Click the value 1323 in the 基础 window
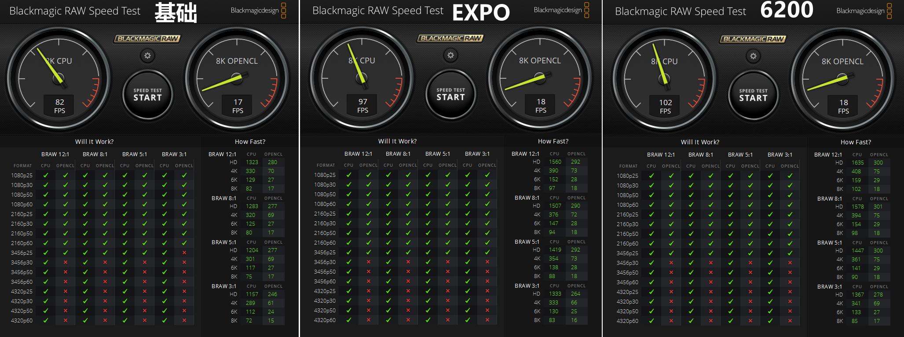The width and height of the screenshot is (904, 337). click(x=252, y=162)
